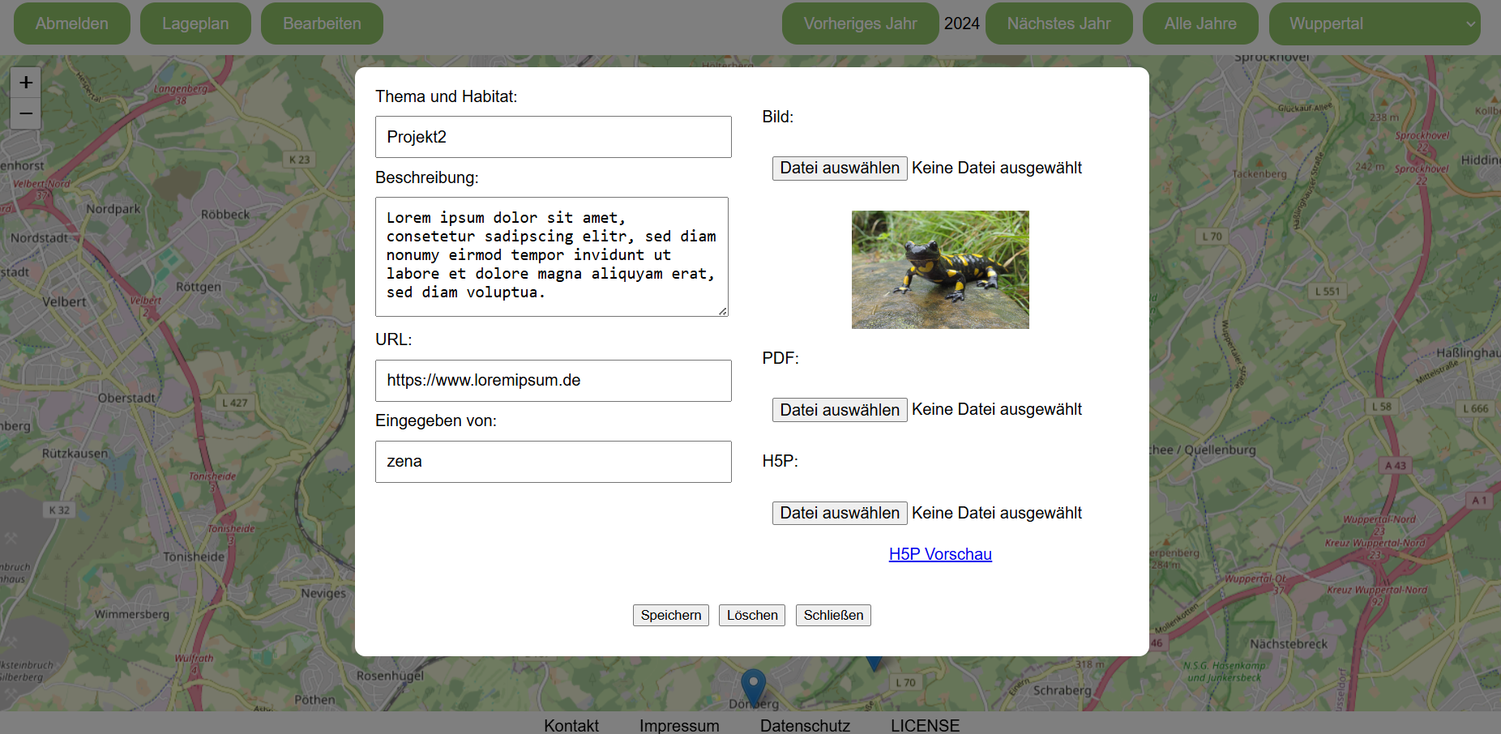Show Alle Jahre

(1200, 23)
